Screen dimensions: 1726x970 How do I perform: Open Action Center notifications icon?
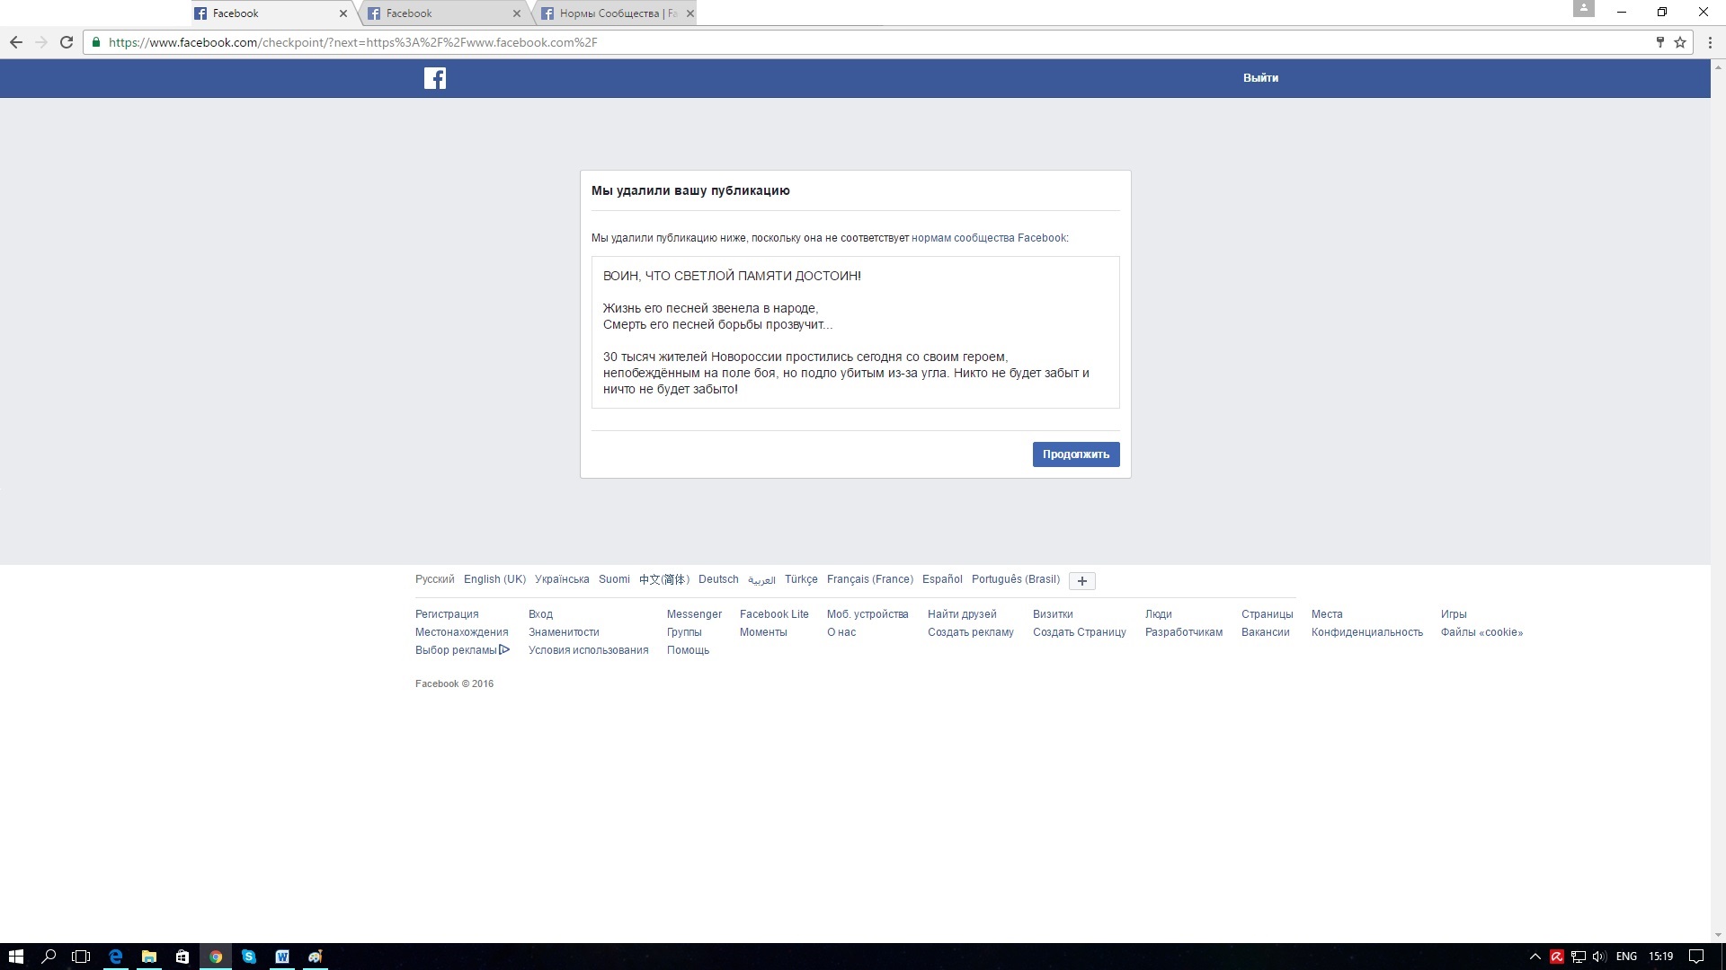(1696, 957)
